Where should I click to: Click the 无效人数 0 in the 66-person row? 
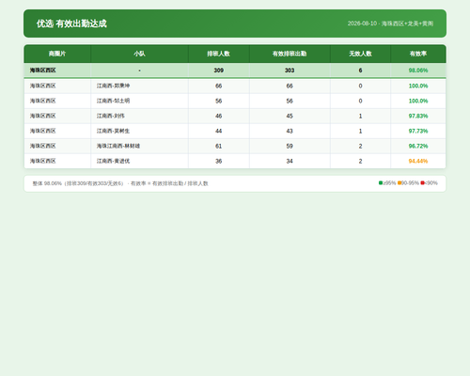(x=360, y=86)
